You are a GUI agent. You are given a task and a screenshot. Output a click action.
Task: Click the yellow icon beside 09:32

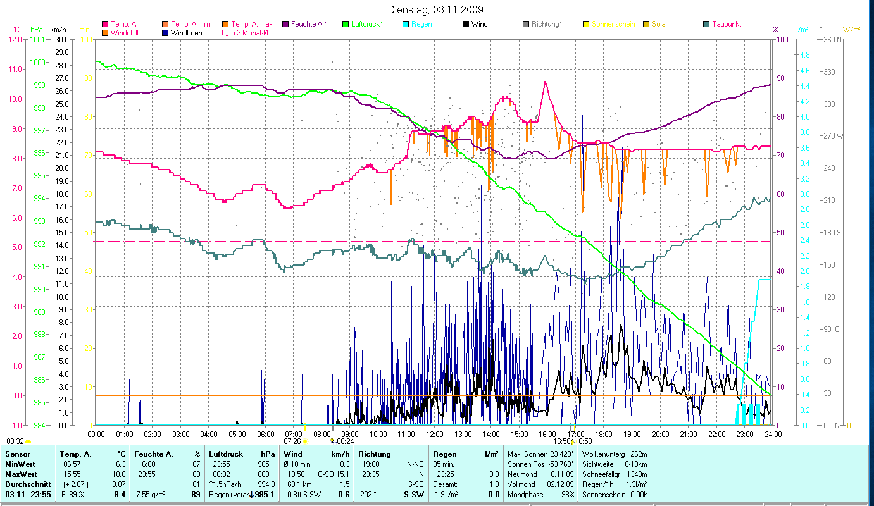[x=28, y=441]
